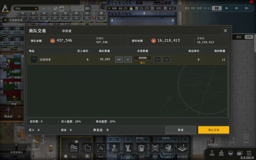Image resolution: width=256 pixels, height=160 pixels.
Task: Click the layers icon in the top toolbar
Action: point(62,8)
